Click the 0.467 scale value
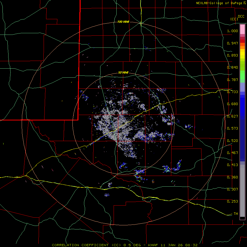The image size is (247, 247). (x=232, y=153)
